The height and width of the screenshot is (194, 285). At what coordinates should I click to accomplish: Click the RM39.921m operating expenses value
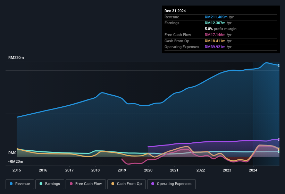click(x=215, y=47)
